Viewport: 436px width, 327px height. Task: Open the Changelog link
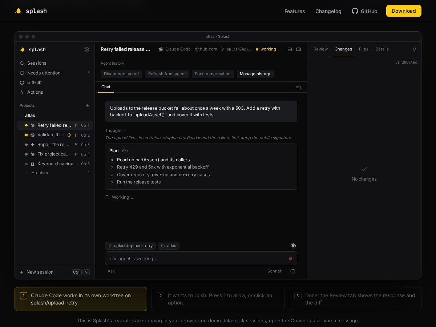point(328,11)
